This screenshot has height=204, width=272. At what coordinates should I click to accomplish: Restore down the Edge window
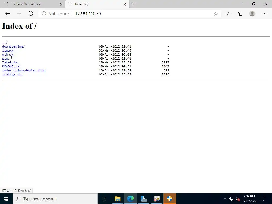click(254, 4)
